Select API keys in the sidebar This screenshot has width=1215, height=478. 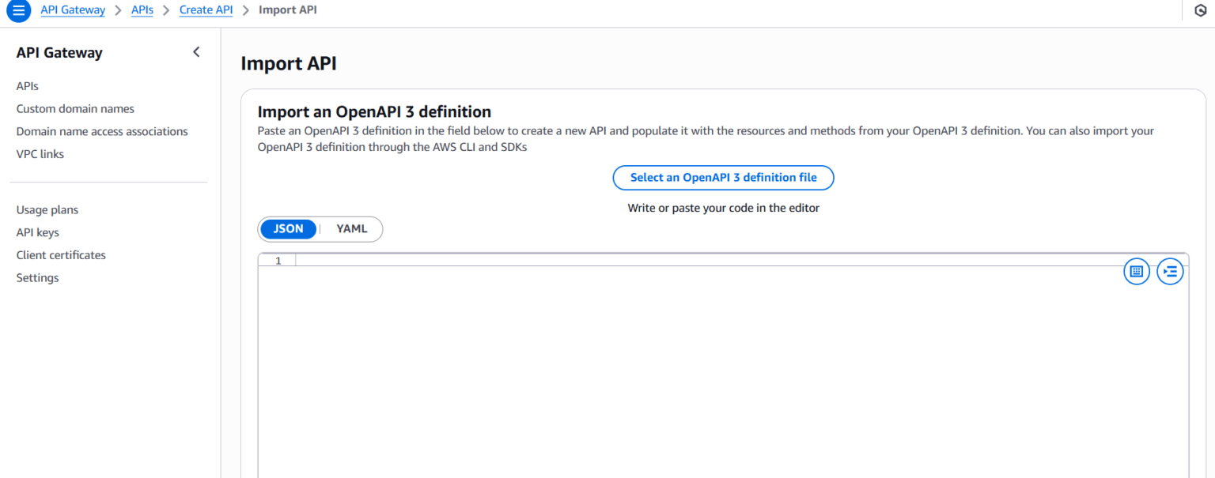coord(37,232)
